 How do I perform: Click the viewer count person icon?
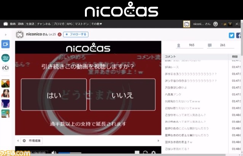point(179,45)
